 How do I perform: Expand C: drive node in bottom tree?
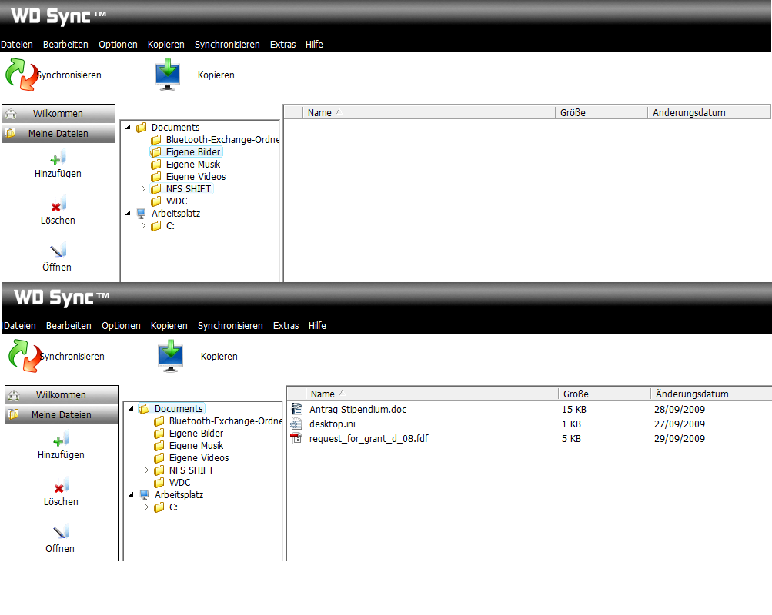[x=146, y=507]
